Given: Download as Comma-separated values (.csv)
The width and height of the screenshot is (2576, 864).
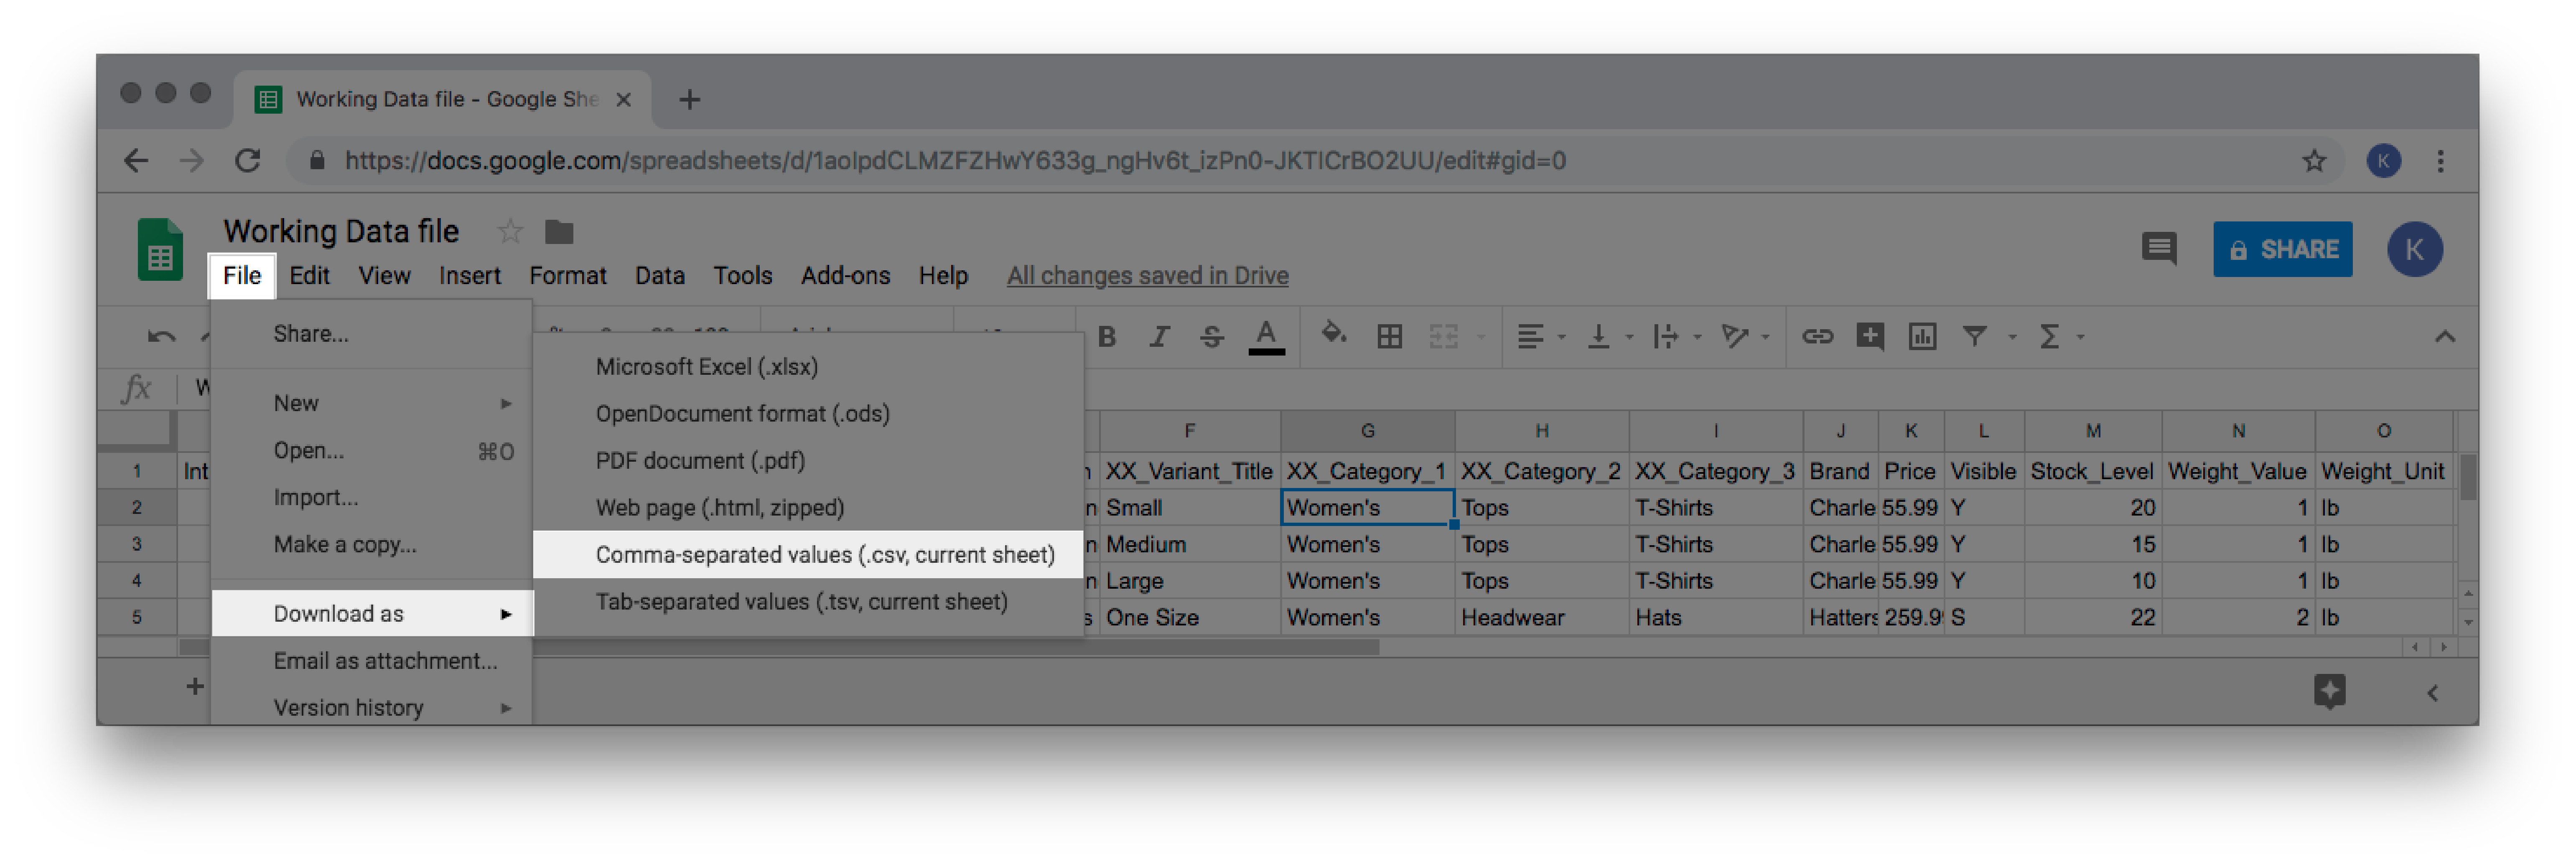Looking at the screenshot, I should pyautogui.click(x=808, y=555).
